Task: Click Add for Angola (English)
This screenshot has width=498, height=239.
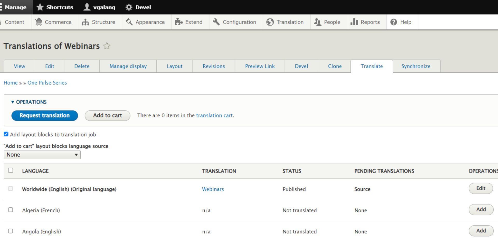Action: [481, 231]
